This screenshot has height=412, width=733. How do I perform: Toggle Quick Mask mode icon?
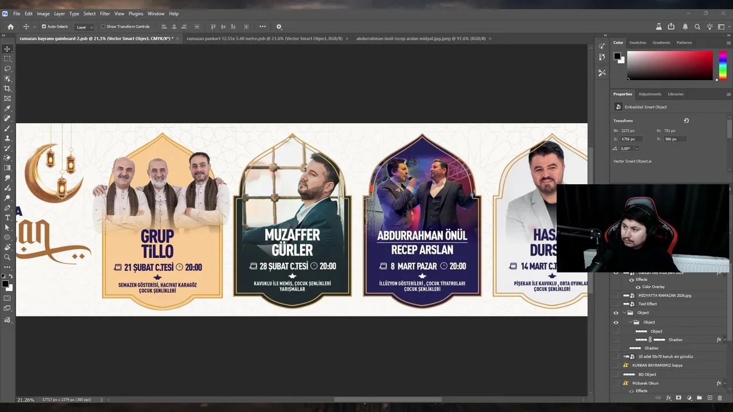click(x=7, y=298)
